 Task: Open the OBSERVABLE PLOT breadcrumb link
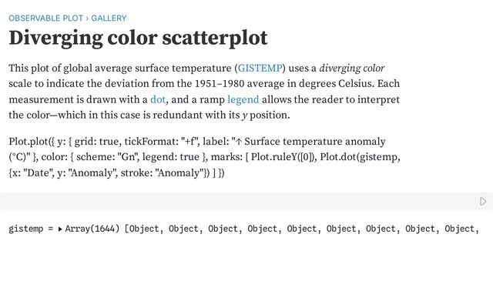click(46, 18)
